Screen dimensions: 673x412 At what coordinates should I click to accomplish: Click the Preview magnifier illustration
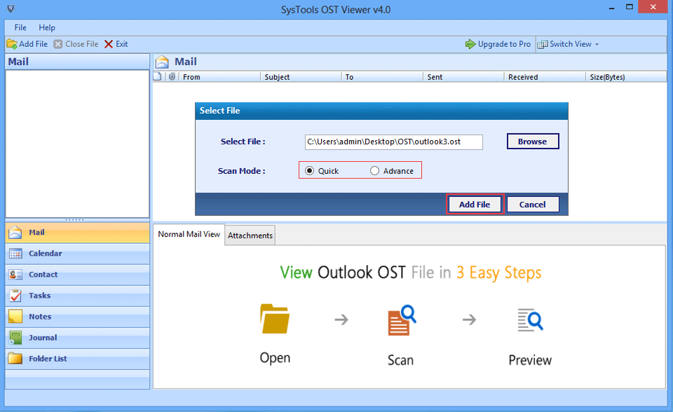click(x=530, y=320)
